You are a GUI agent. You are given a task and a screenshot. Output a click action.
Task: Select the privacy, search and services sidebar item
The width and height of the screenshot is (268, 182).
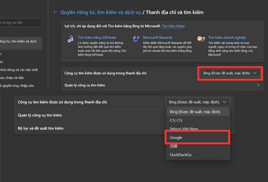[x=20, y=43]
